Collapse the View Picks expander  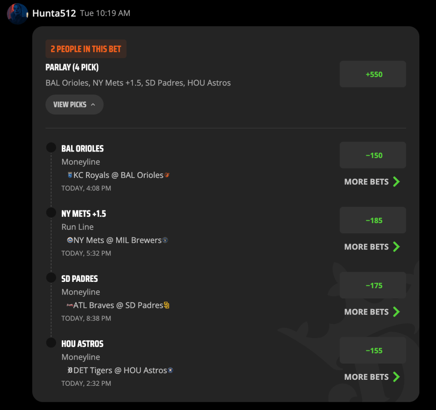pyautogui.click(x=75, y=104)
